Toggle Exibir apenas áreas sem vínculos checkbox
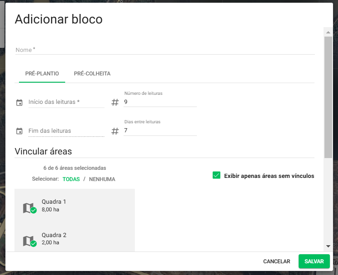This screenshot has height=275, width=338. click(x=216, y=175)
